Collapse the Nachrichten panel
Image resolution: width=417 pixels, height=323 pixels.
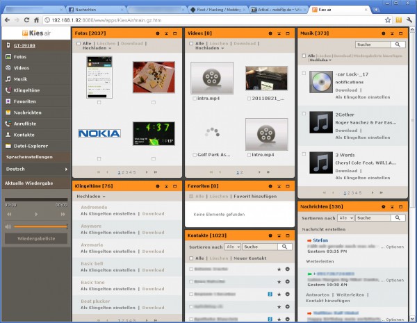coord(392,207)
